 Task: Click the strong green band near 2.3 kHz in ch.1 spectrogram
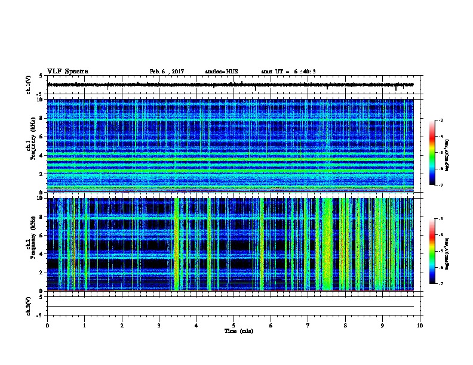click(231, 171)
